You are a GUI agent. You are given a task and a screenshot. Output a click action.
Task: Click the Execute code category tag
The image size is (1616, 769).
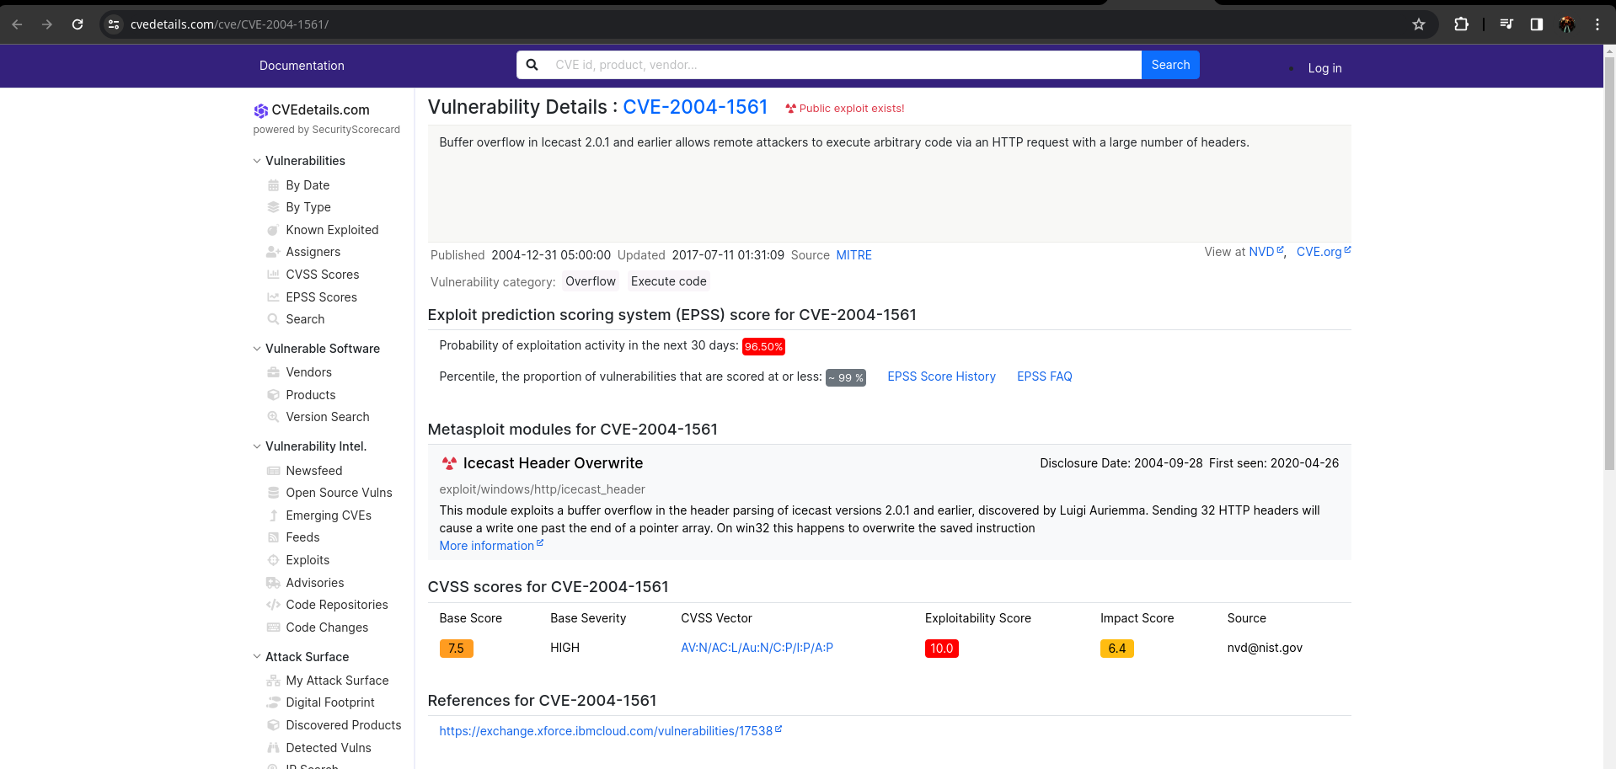[668, 281]
